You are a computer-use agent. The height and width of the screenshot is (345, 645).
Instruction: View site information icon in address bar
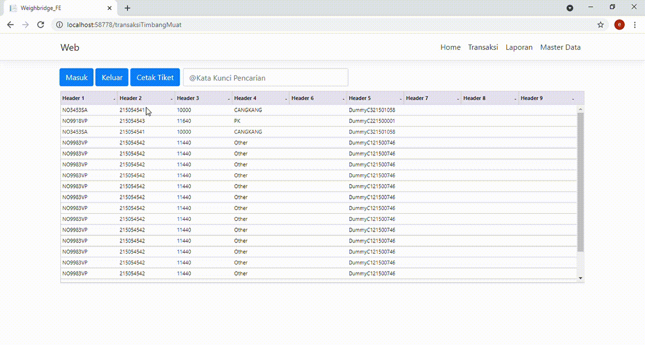[60, 25]
